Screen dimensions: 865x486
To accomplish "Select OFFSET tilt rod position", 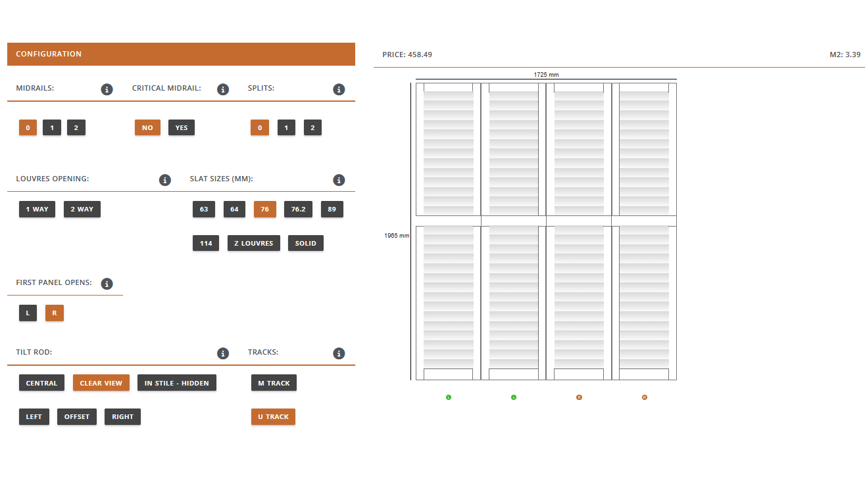I will pyautogui.click(x=77, y=416).
